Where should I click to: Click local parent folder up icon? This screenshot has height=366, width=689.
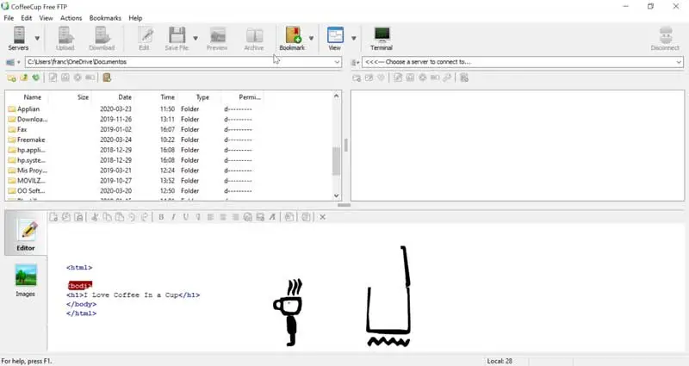[24, 78]
